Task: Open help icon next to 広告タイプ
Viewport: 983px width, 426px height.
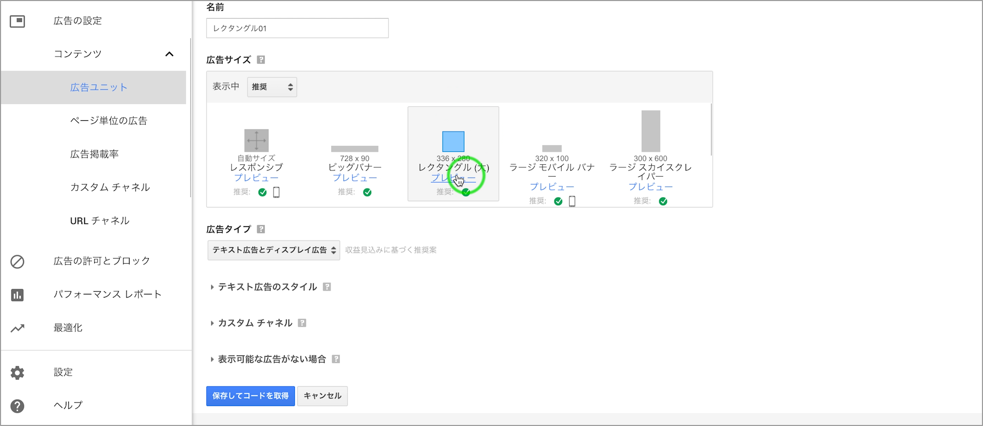Action: 261,229
